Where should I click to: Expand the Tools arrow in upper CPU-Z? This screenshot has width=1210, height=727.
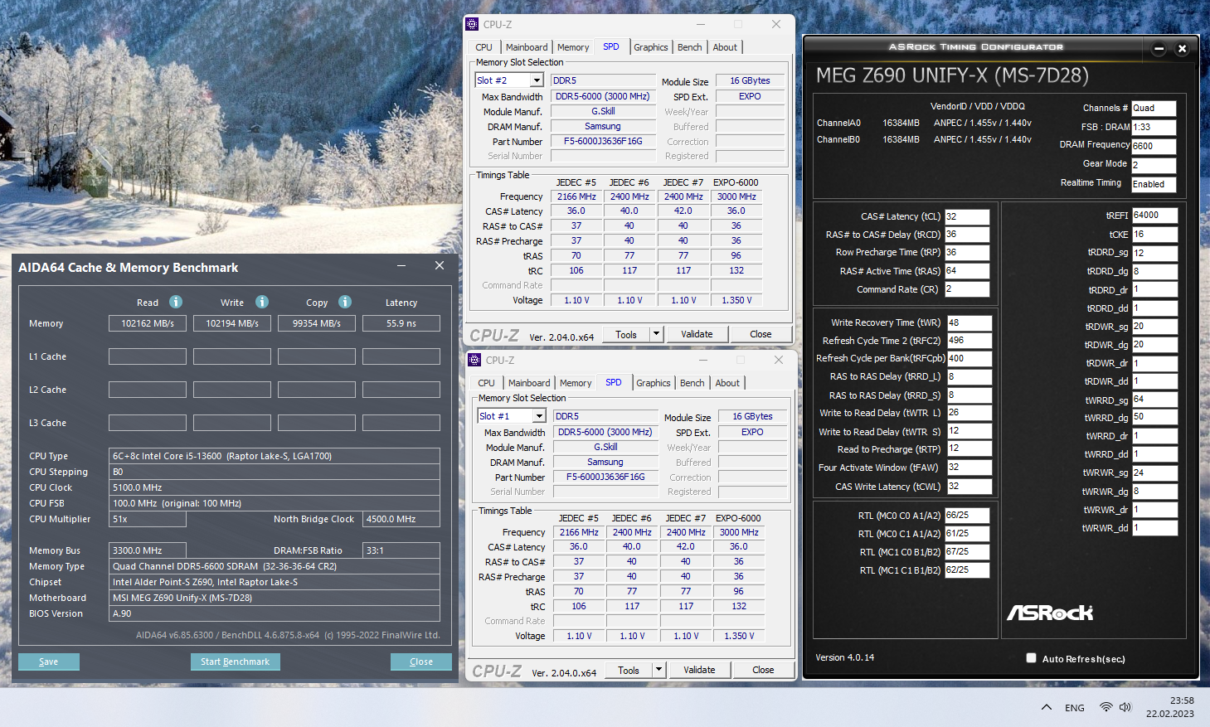pyautogui.click(x=656, y=334)
